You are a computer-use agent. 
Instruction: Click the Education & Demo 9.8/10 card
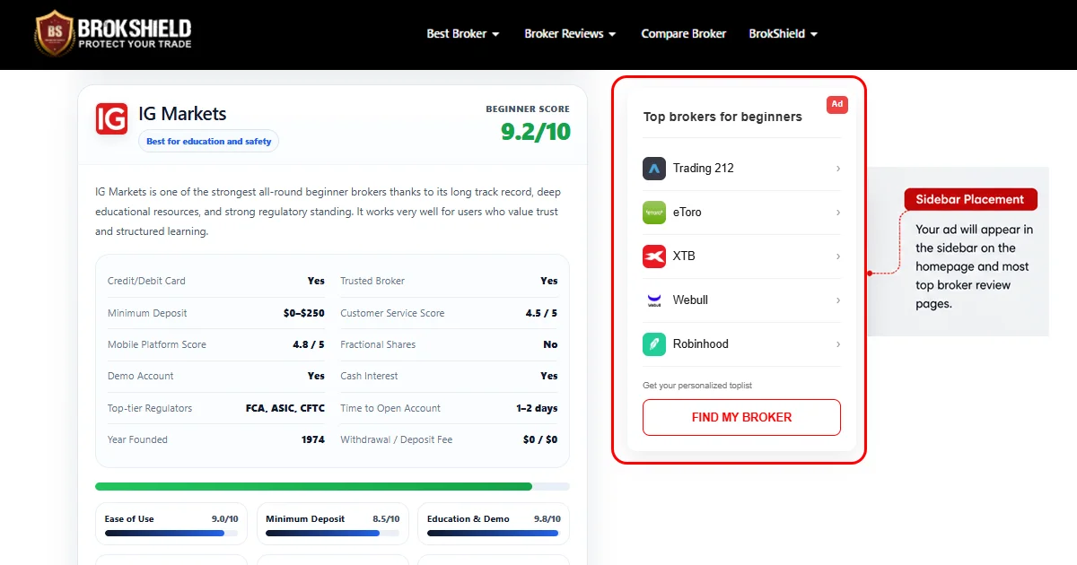coord(494,524)
